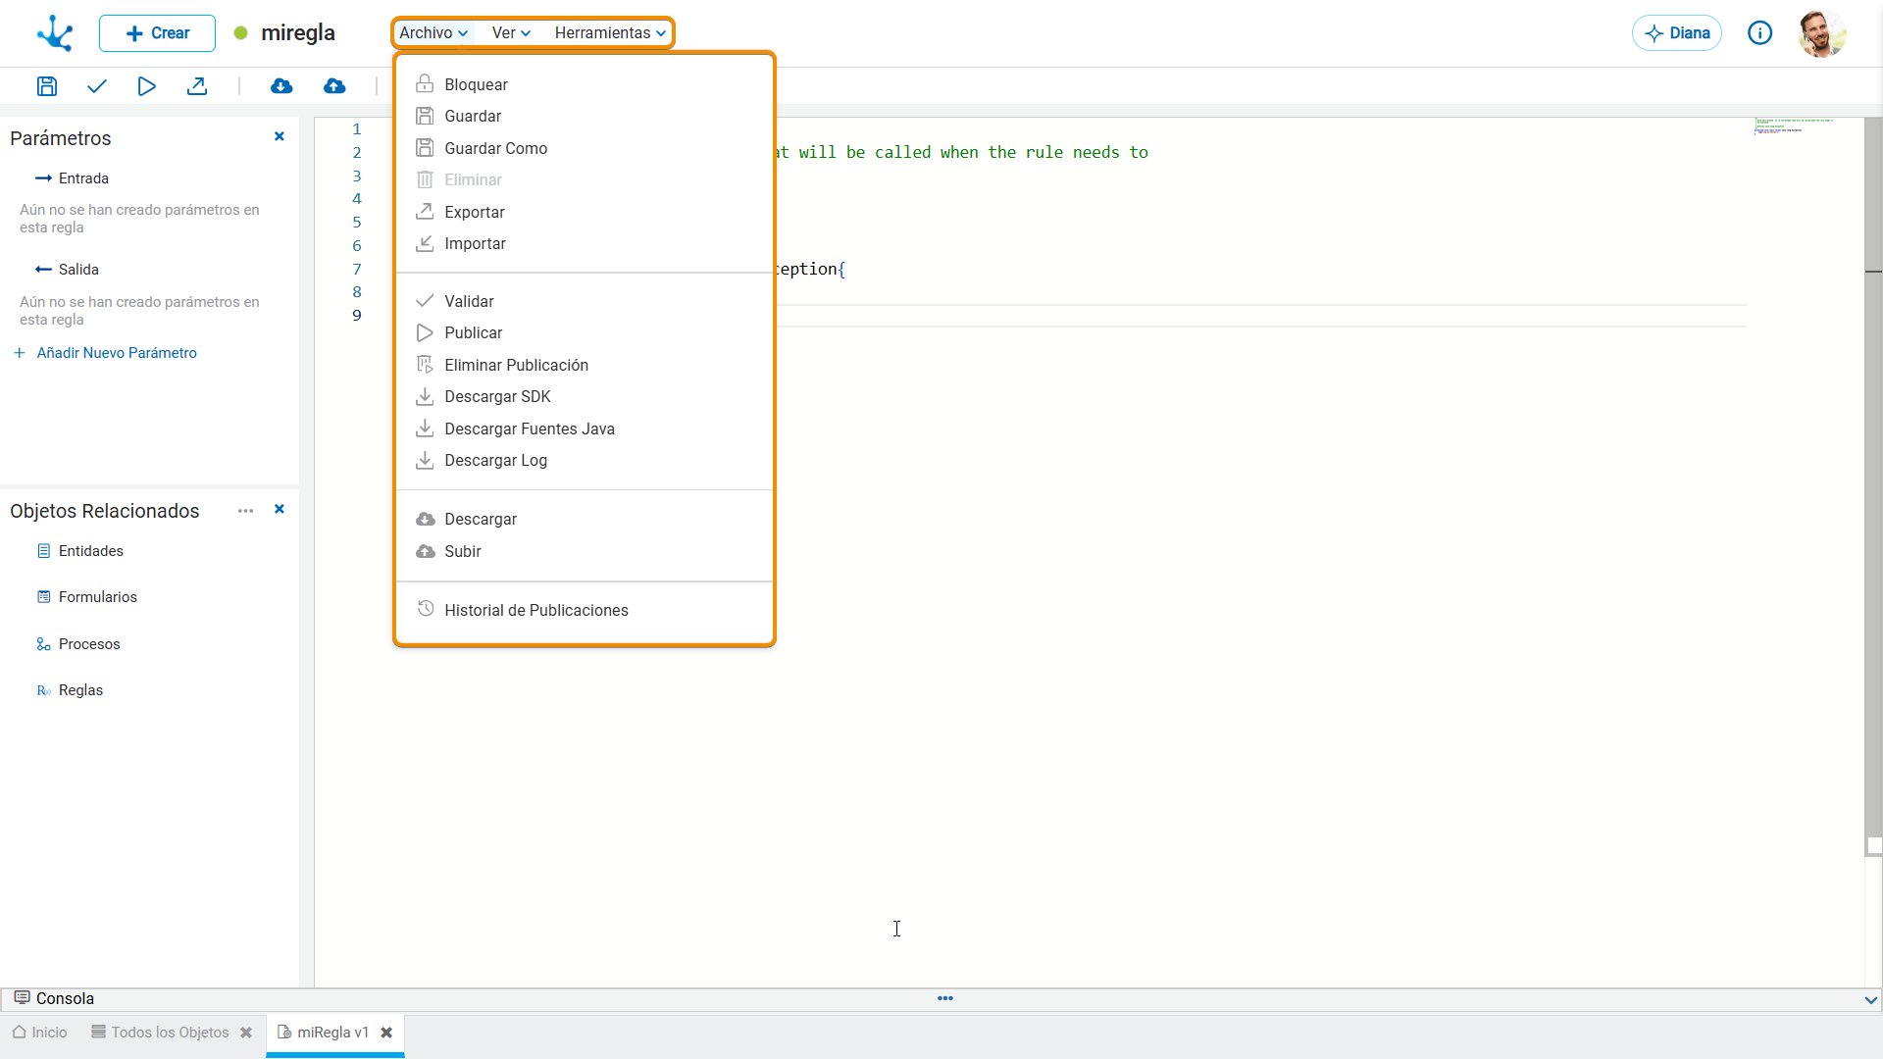Open the Objetos Relacionados three-dots menu

245,511
